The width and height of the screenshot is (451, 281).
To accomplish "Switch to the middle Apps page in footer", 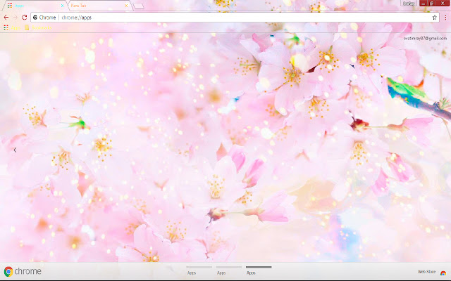I will (x=228, y=270).
